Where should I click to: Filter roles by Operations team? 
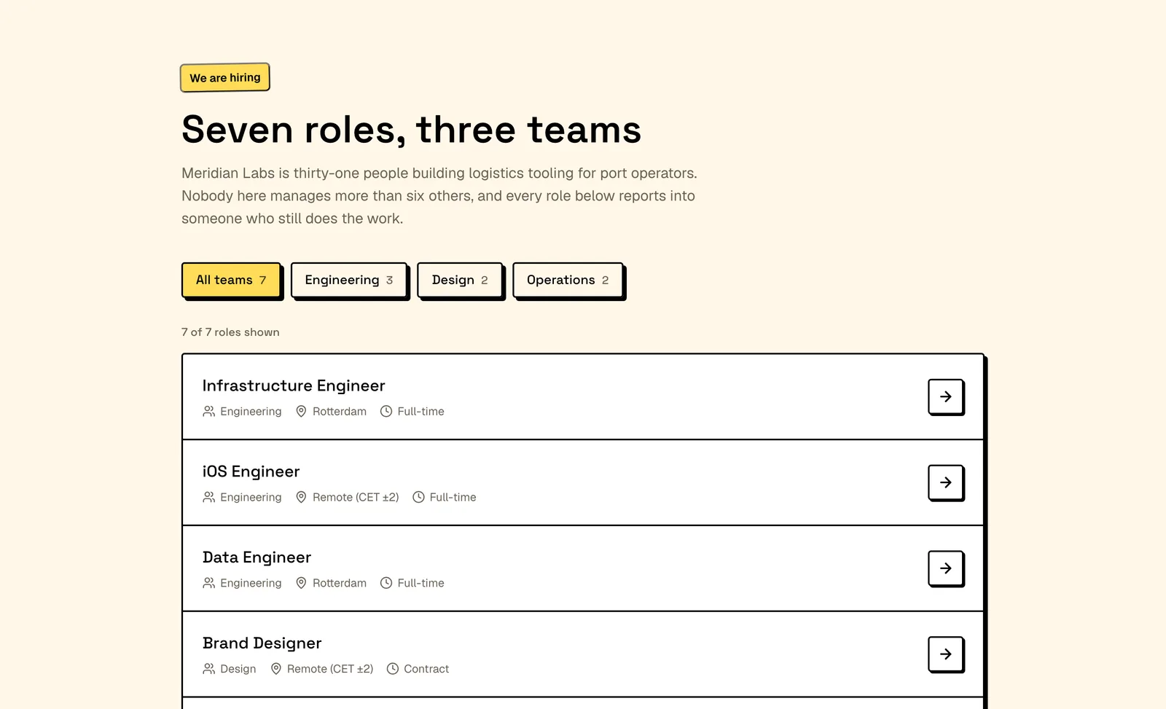point(568,280)
